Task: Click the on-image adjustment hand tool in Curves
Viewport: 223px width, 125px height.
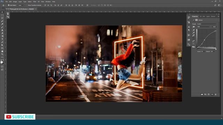Action: (x=193, y=27)
